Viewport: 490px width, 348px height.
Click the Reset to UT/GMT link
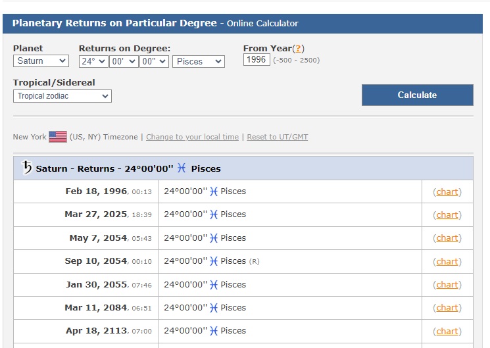pyautogui.click(x=277, y=137)
